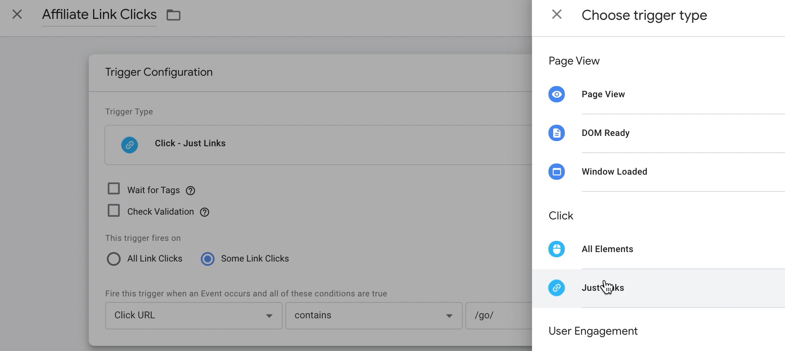Edit the Affiliate Link Clicks trigger name
785x351 pixels.
100,15
